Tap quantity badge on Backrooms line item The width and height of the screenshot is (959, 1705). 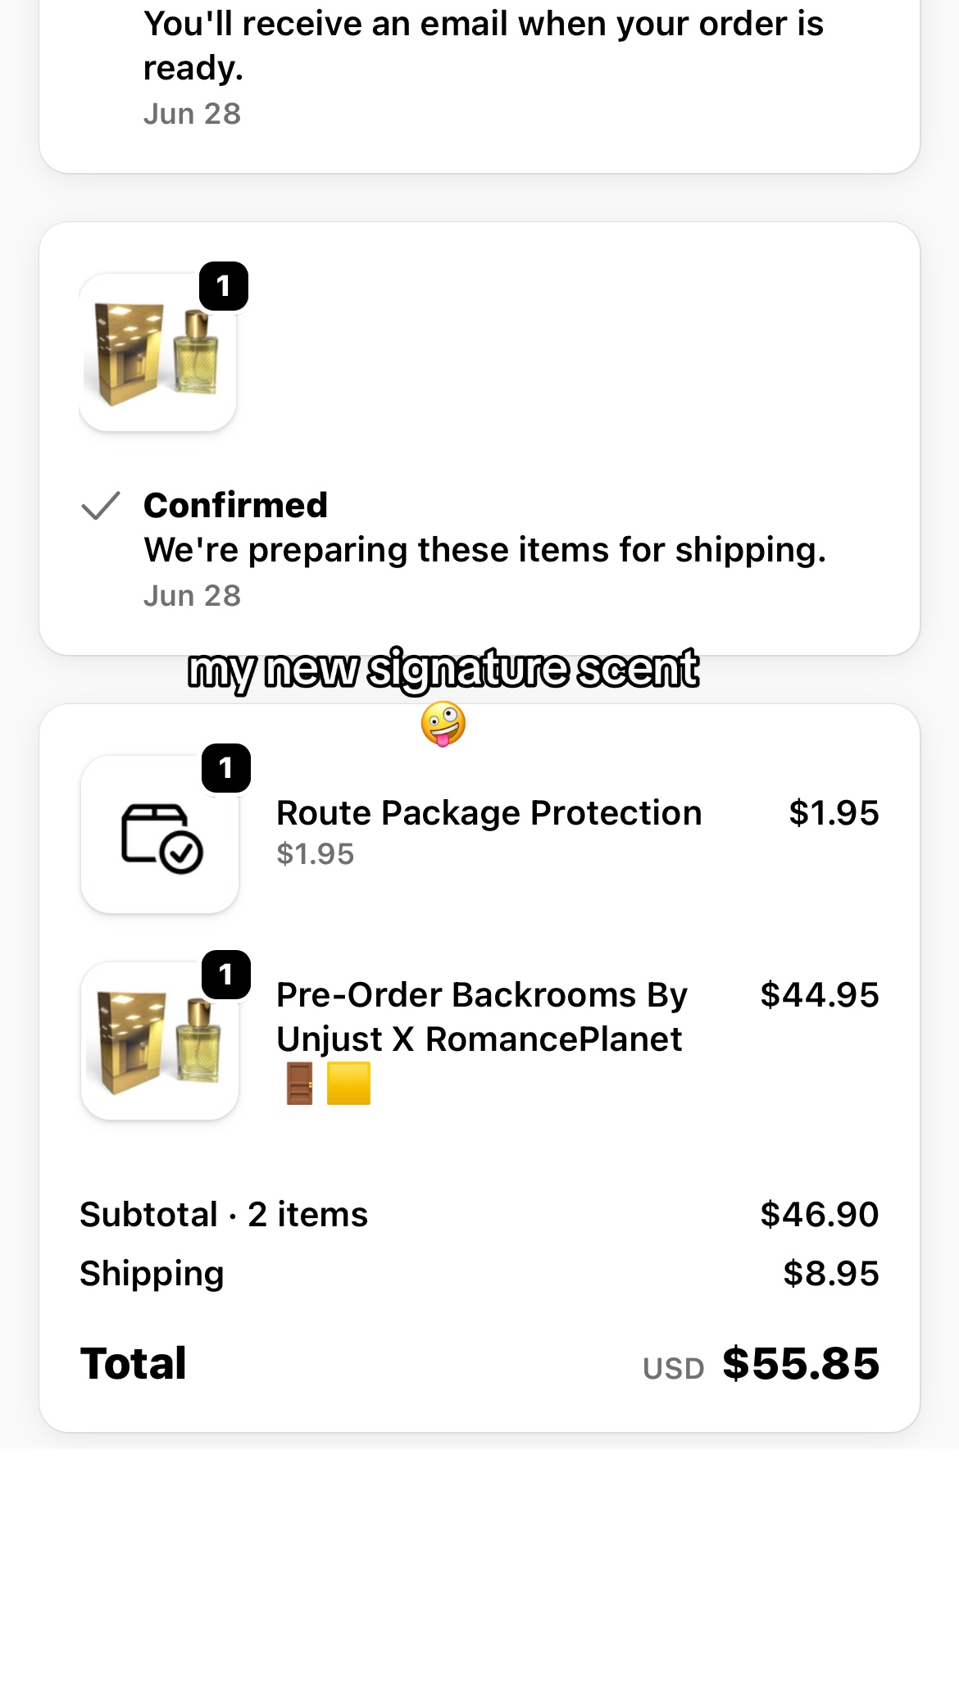(225, 975)
